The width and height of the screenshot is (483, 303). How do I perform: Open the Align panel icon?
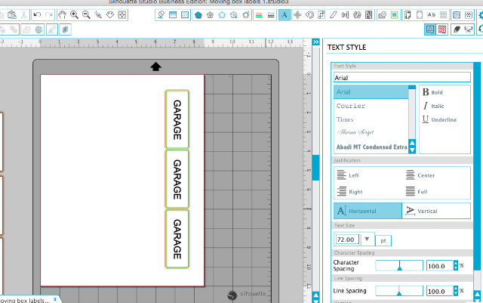click(x=346, y=15)
